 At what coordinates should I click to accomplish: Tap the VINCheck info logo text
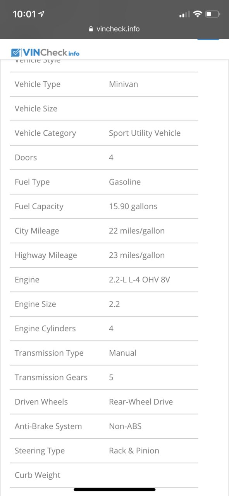pos(51,53)
